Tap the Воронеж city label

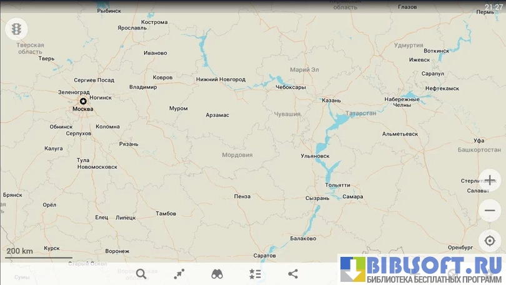[117, 251]
